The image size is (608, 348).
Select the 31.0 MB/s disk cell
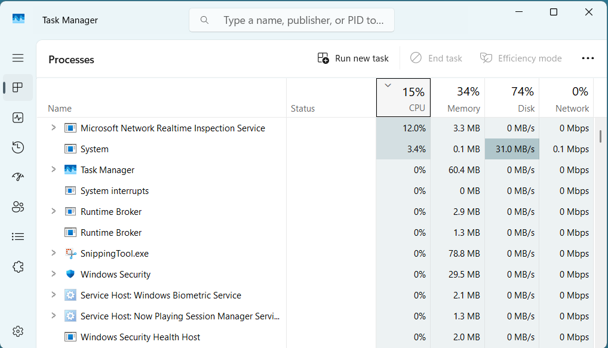[x=512, y=149]
